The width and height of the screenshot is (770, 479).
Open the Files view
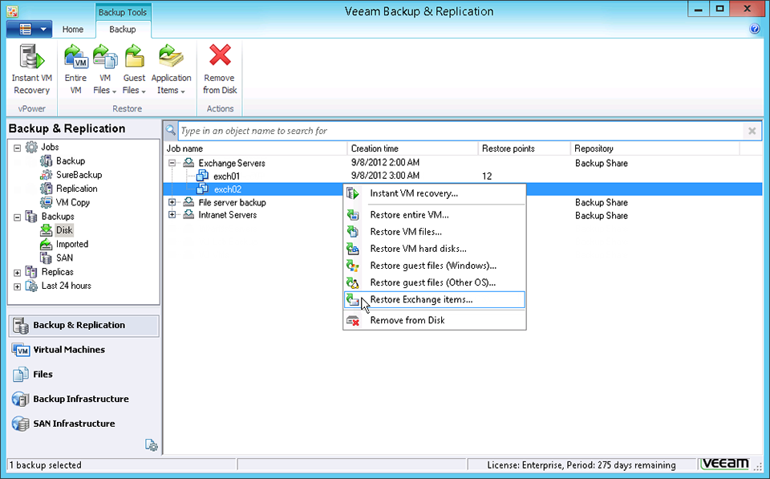[83, 375]
